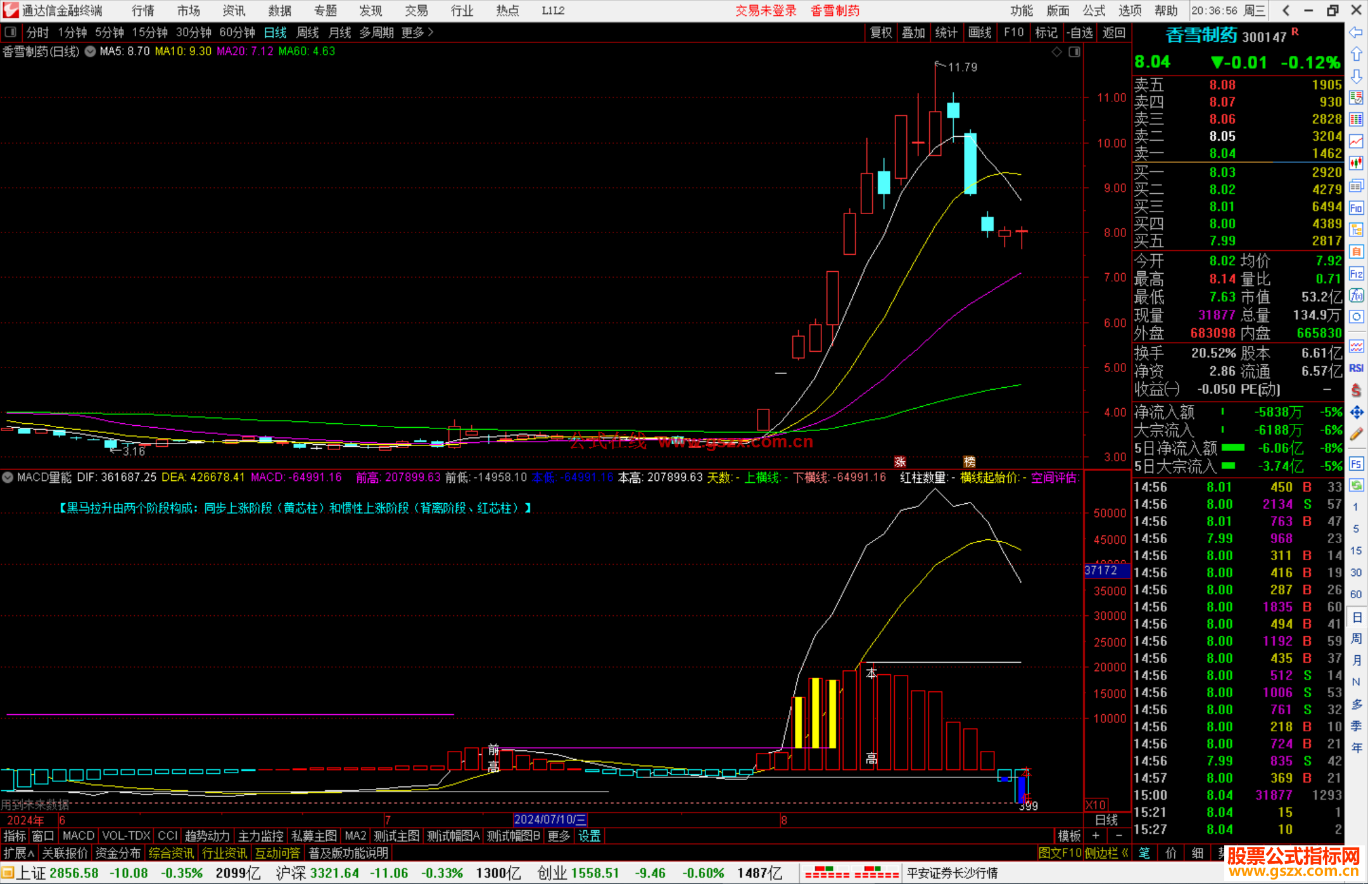Toggle the MACD indicator panel circle button
This screenshot has width=1368, height=884.
coord(8,477)
